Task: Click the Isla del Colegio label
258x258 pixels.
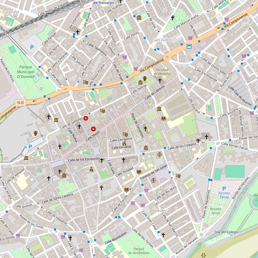Action: tap(226, 232)
